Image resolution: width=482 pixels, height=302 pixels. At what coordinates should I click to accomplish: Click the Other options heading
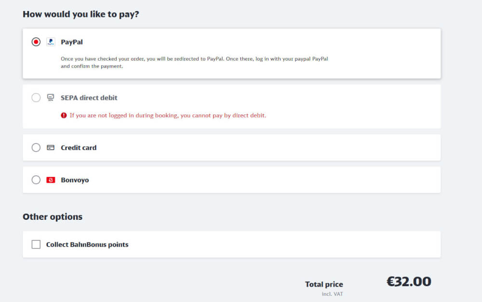53,216
